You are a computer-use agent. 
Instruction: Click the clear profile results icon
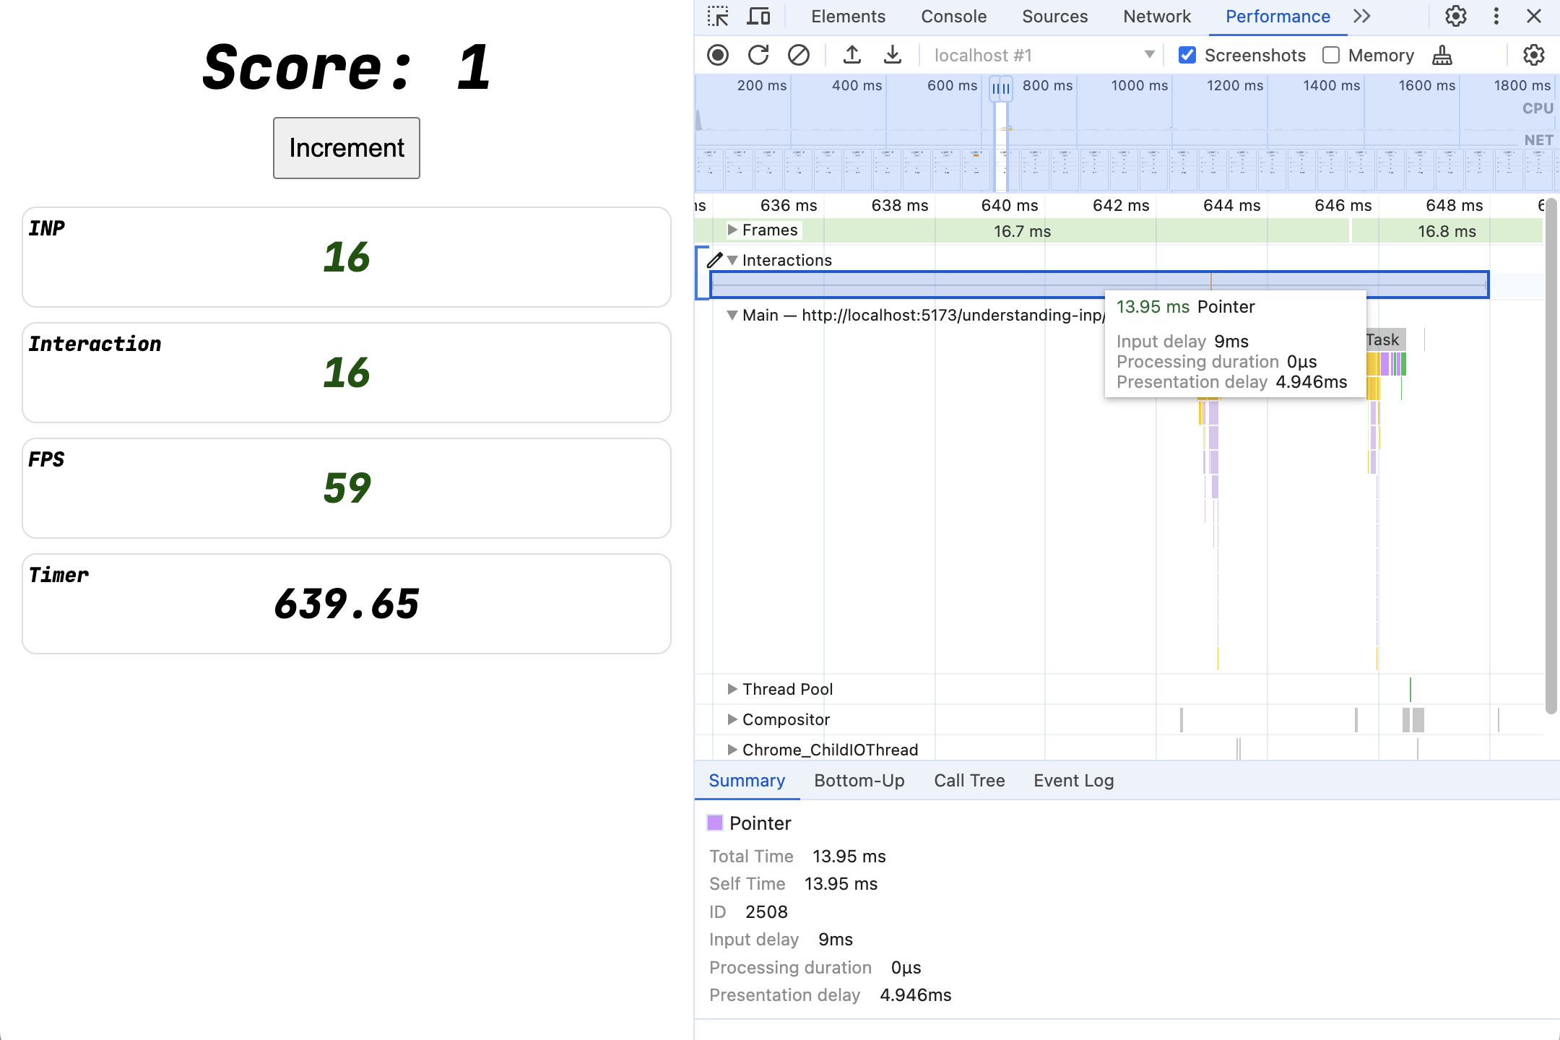coord(797,55)
